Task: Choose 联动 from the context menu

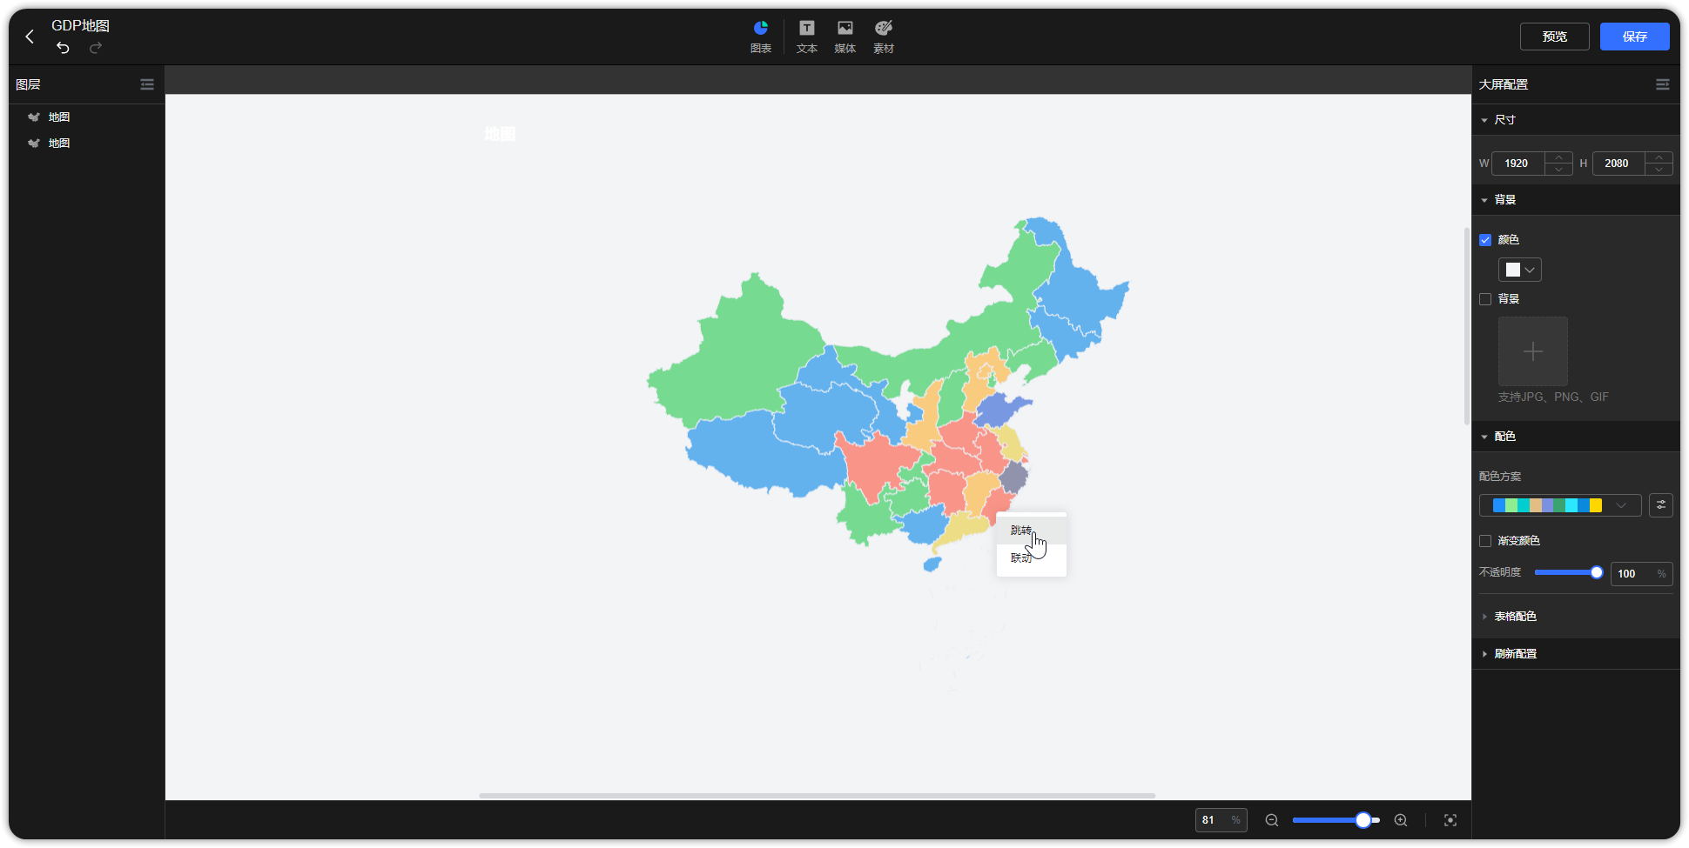Action: pyautogui.click(x=1020, y=558)
